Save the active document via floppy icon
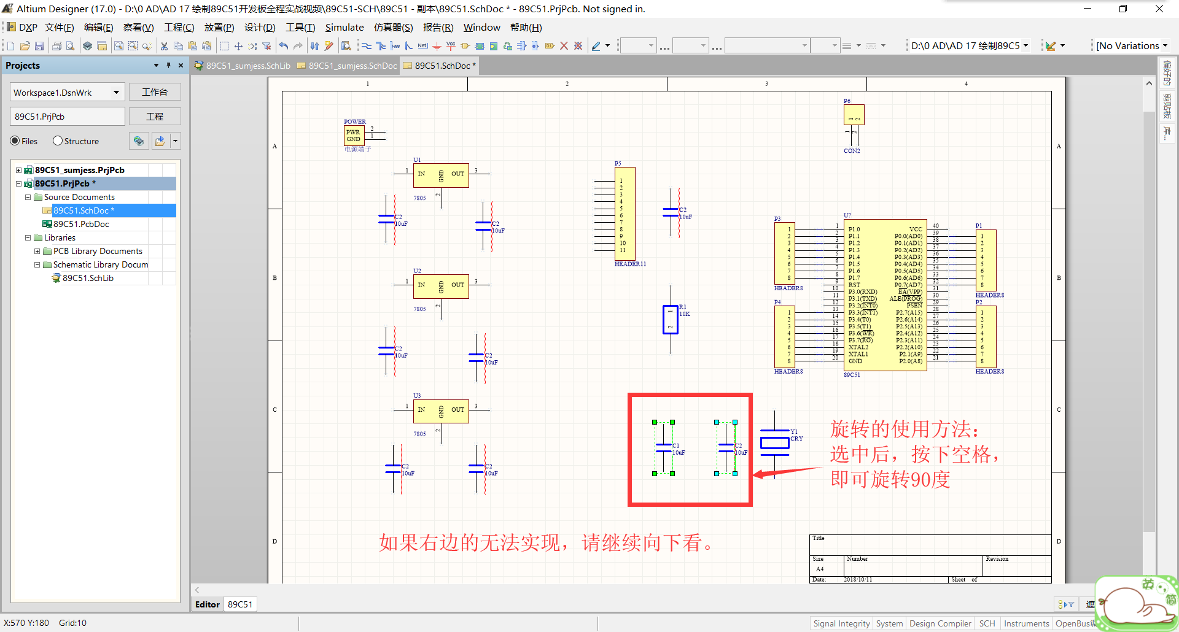 pos(39,46)
